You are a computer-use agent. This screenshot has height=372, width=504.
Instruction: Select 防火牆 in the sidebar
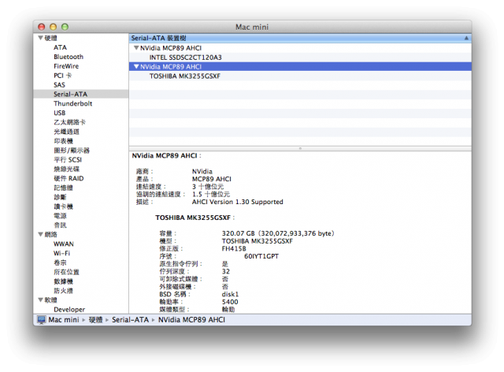[63, 291]
